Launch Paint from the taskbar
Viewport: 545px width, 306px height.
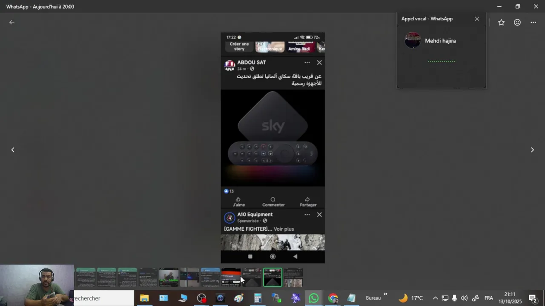239,298
